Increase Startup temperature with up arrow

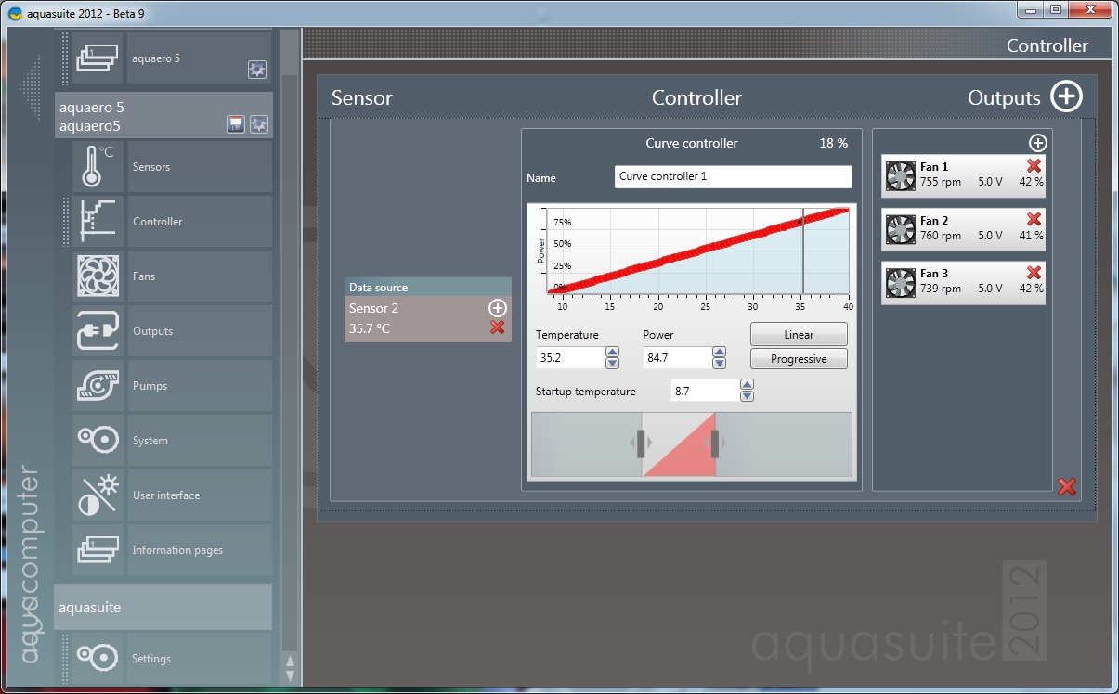pos(747,385)
